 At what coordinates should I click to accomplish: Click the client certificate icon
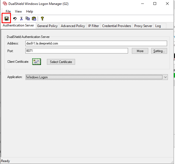[36, 62]
